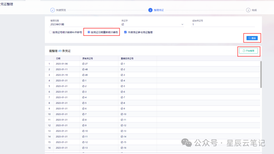Open the 凭证字 dropdown showing 记
274x154 pixels.
pos(152,24)
